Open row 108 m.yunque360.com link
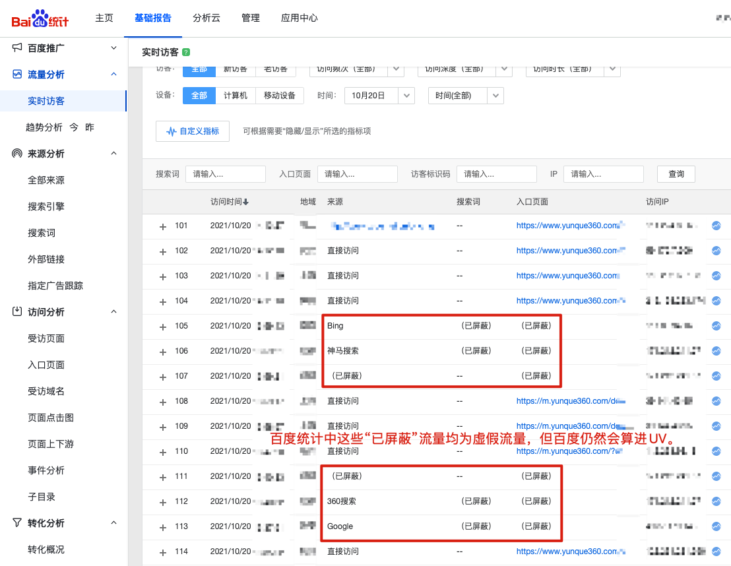Screen dimensions: 731x566 click(x=567, y=401)
